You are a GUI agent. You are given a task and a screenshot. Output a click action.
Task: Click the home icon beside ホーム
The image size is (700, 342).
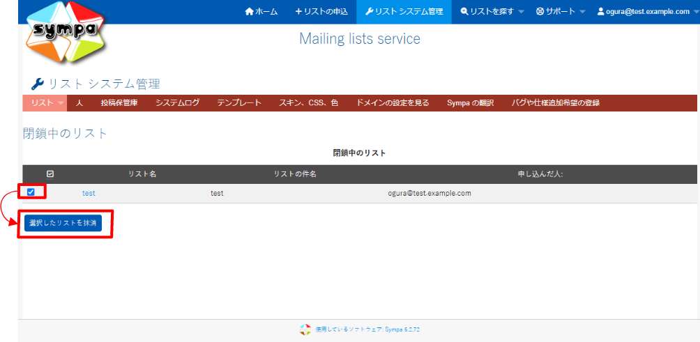pos(250,12)
